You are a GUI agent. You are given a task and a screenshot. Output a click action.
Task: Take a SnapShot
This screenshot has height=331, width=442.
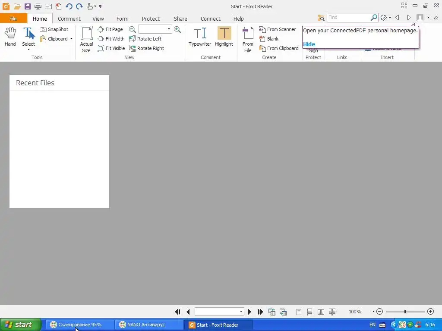pos(54,29)
